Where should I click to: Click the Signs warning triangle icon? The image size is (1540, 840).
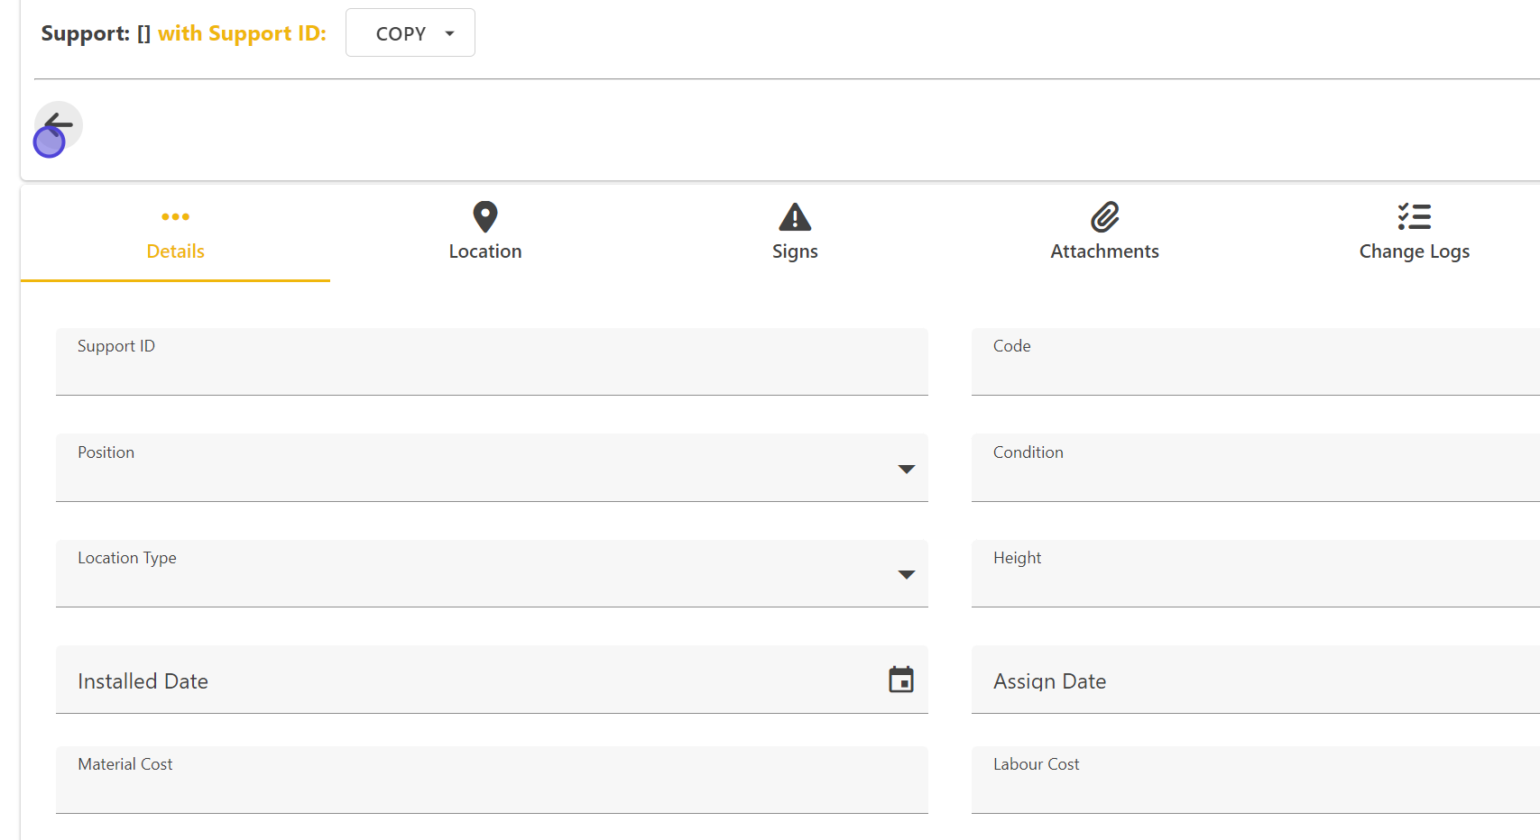click(x=794, y=217)
